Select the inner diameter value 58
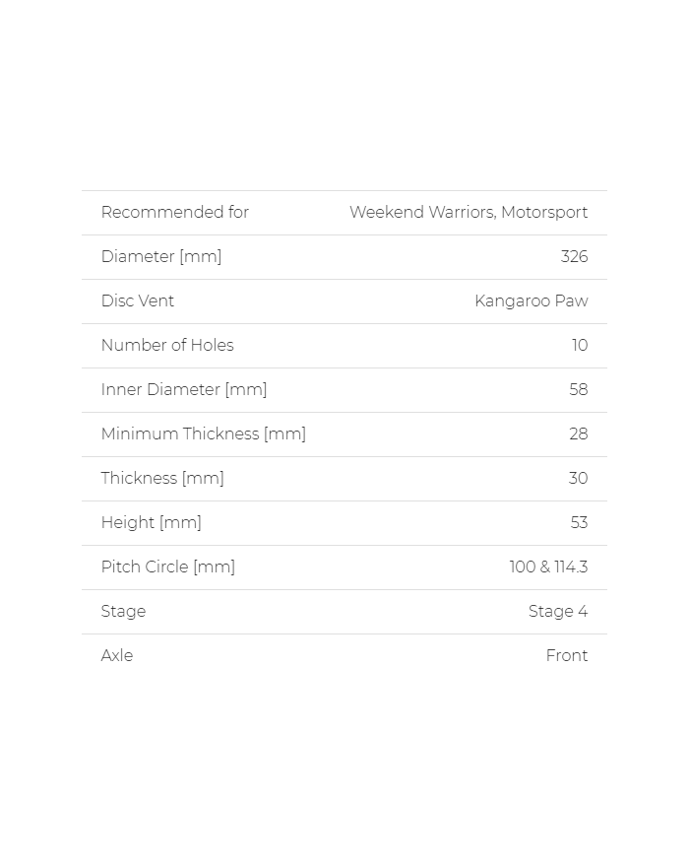The height and width of the screenshot is (867, 689). pos(579,390)
